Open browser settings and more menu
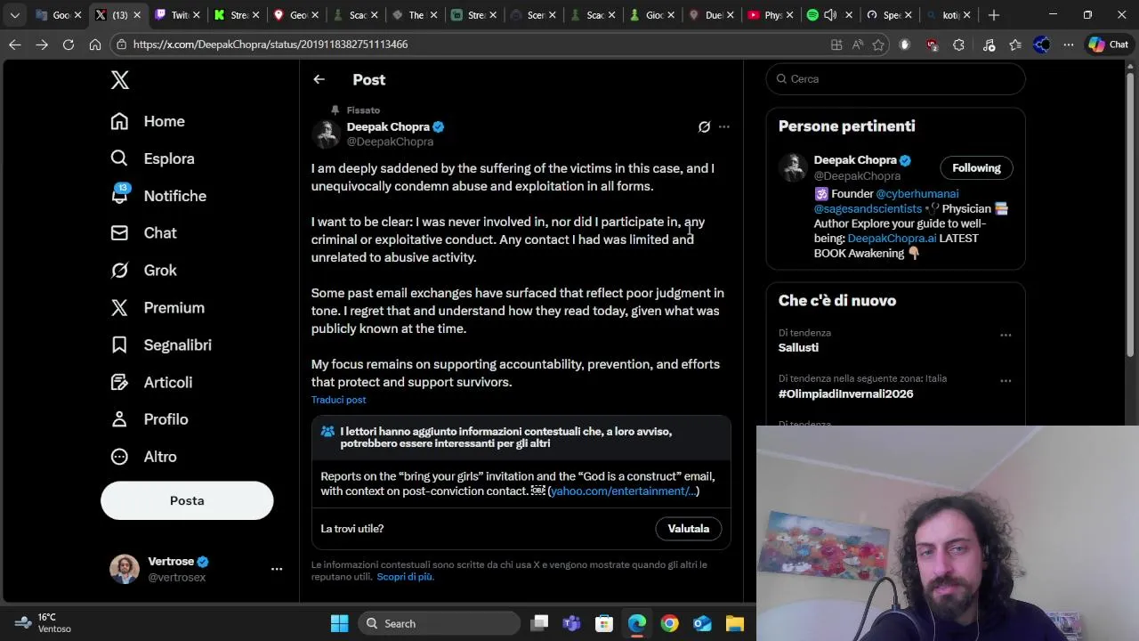This screenshot has width=1139, height=641. [x=1069, y=45]
